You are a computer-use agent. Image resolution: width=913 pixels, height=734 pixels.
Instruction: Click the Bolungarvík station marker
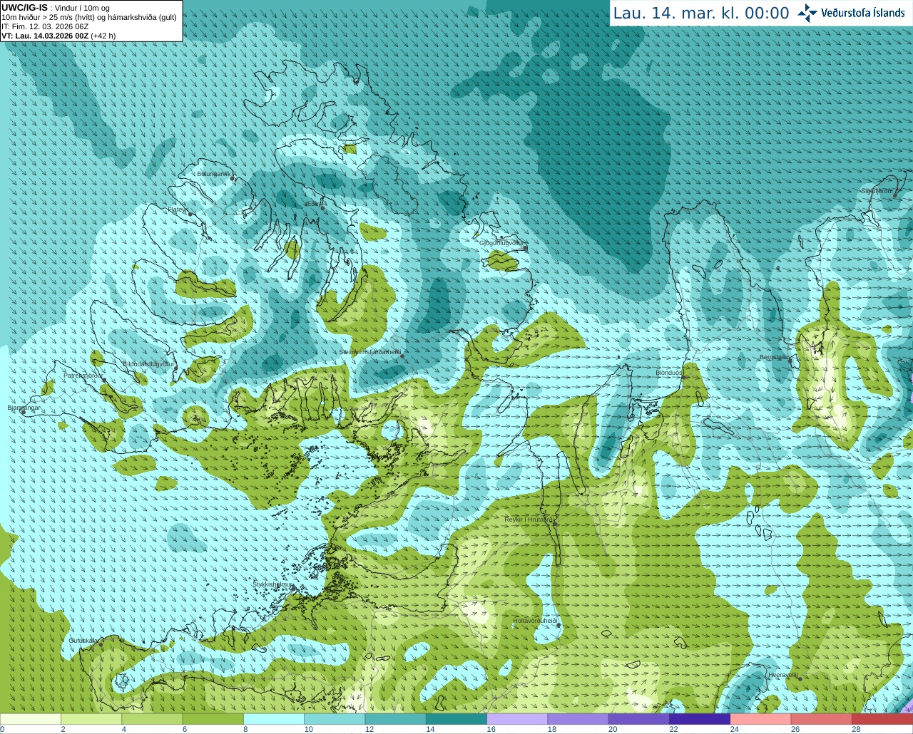233,178
